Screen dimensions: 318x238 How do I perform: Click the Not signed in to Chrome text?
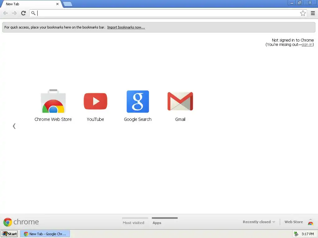[x=293, y=40]
